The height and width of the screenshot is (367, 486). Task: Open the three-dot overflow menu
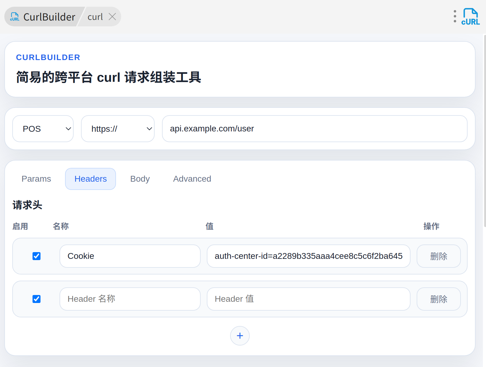455,17
